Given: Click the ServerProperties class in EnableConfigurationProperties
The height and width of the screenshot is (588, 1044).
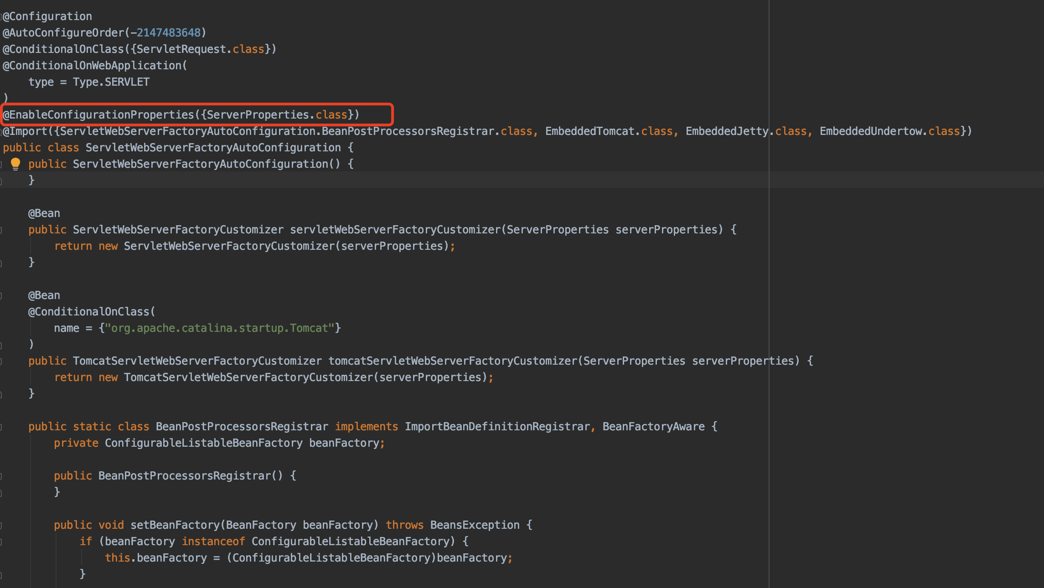Looking at the screenshot, I should pos(258,115).
